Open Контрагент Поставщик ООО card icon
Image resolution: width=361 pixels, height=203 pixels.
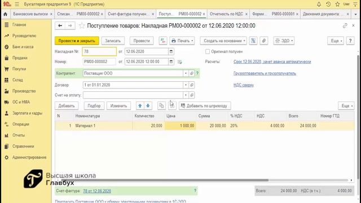click(x=192, y=73)
